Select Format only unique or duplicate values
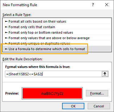The height and width of the screenshot is (112, 114). point(57,43)
